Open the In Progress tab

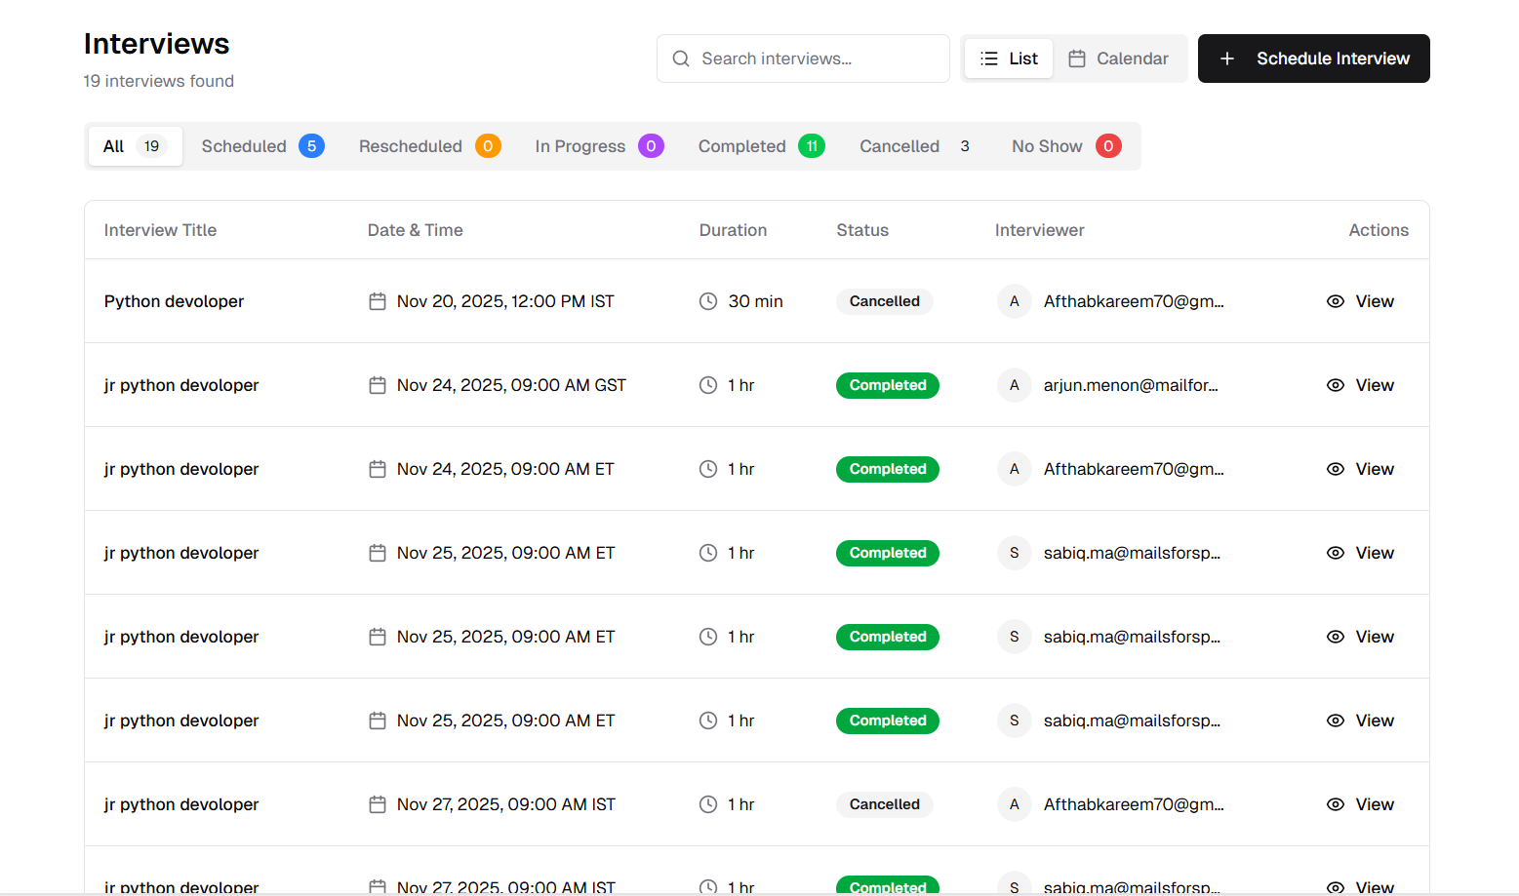[x=598, y=146]
